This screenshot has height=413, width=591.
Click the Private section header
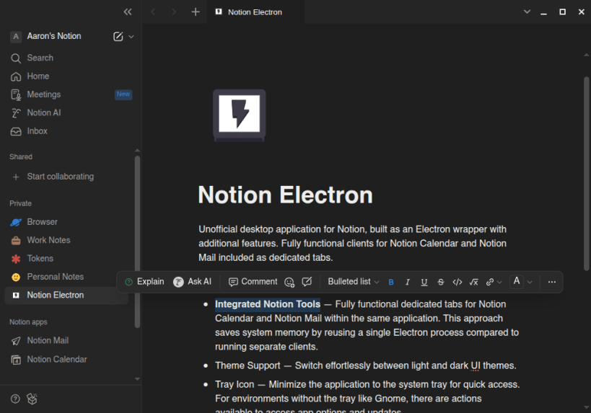pyautogui.click(x=21, y=204)
